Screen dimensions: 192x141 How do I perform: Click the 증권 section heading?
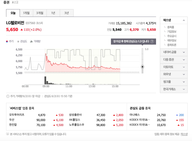6,2
